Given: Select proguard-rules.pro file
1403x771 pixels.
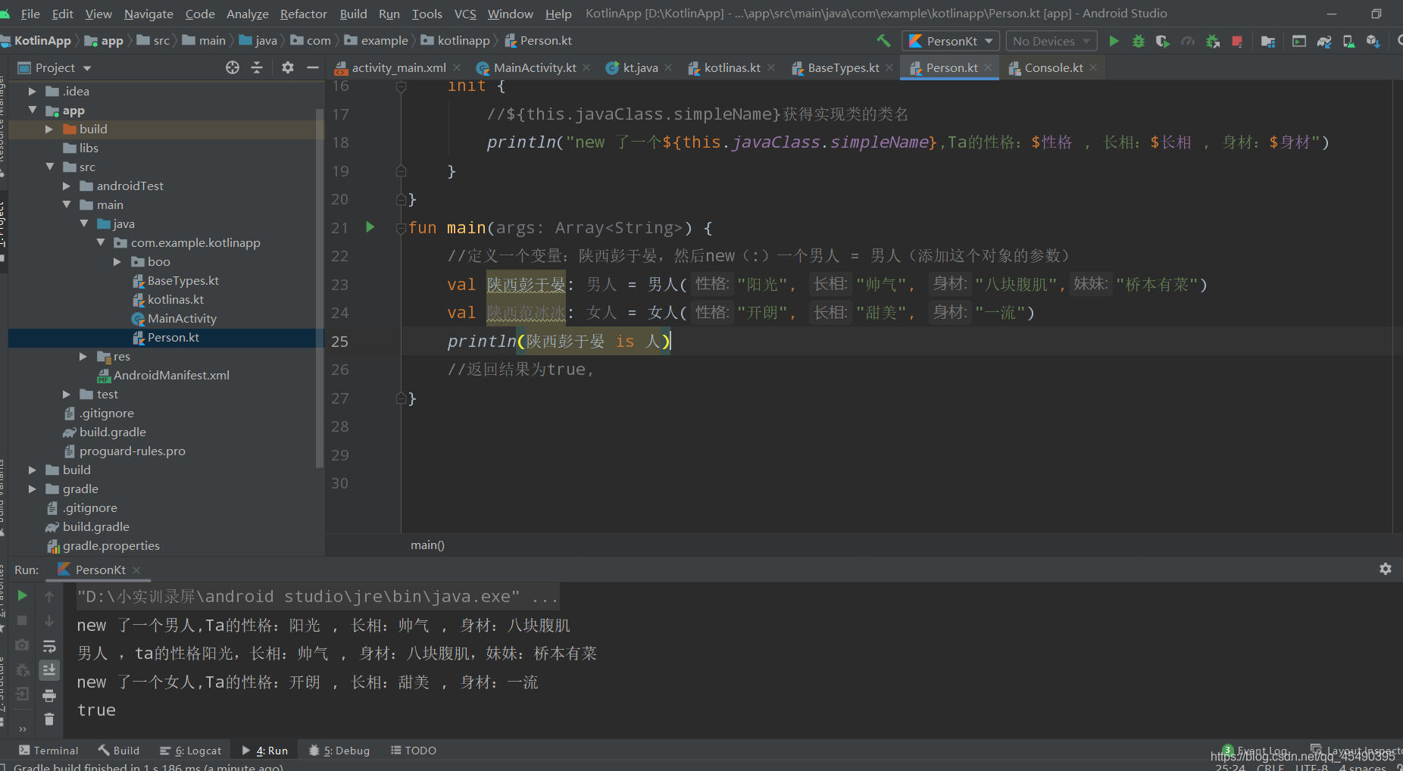Looking at the screenshot, I should [x=132, y=451].
